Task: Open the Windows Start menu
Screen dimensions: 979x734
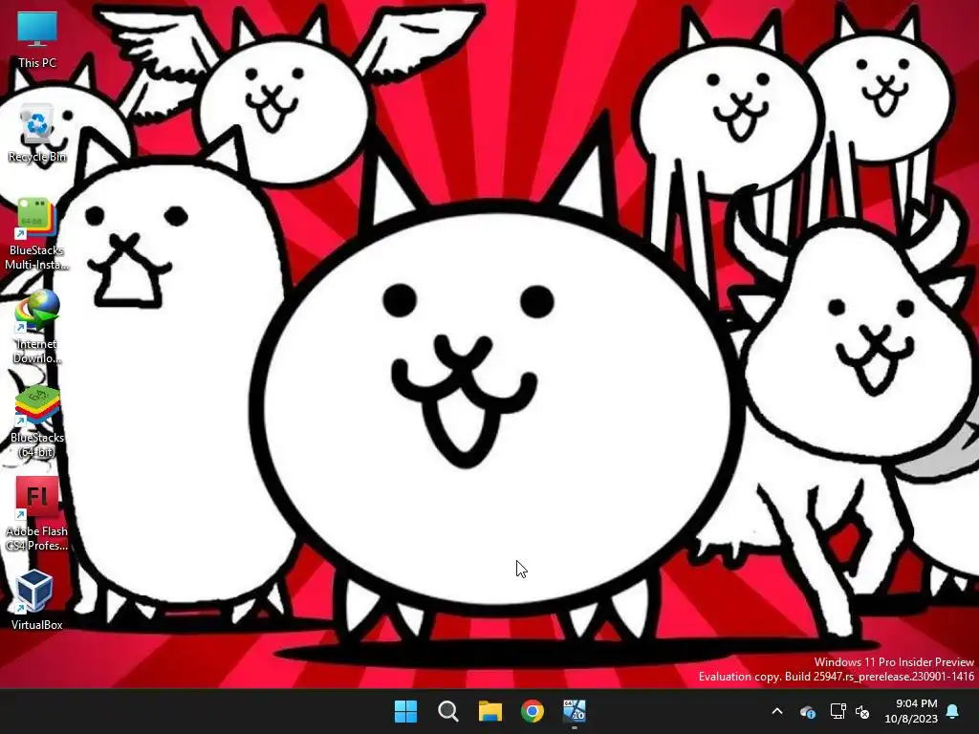Action: tap(405, 711)
